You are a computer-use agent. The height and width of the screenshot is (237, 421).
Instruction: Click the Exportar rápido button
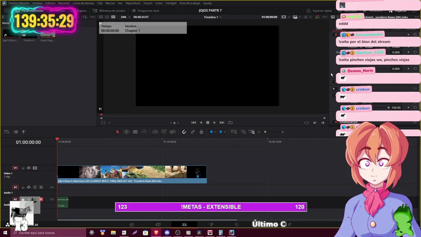pos(319,11)
